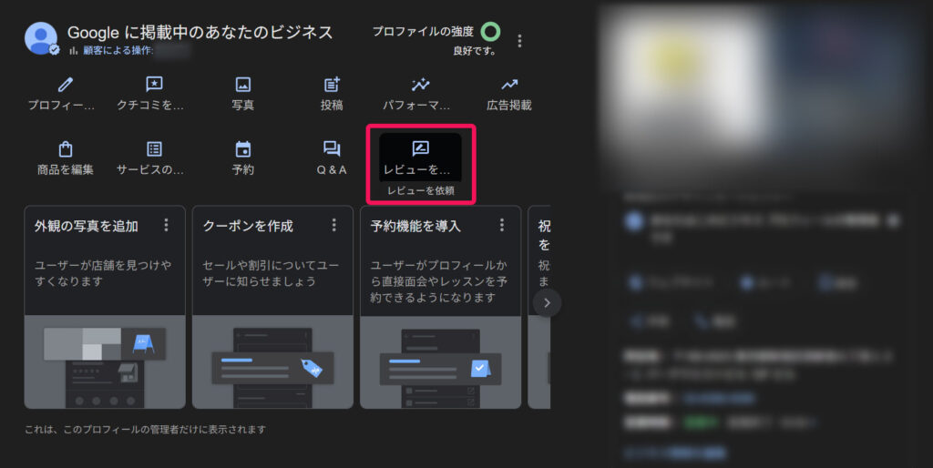This screenshot has height=468, width=933.
Task: Open options menu on 外観の写真を追加 card
Action: (x=166, y=225)
